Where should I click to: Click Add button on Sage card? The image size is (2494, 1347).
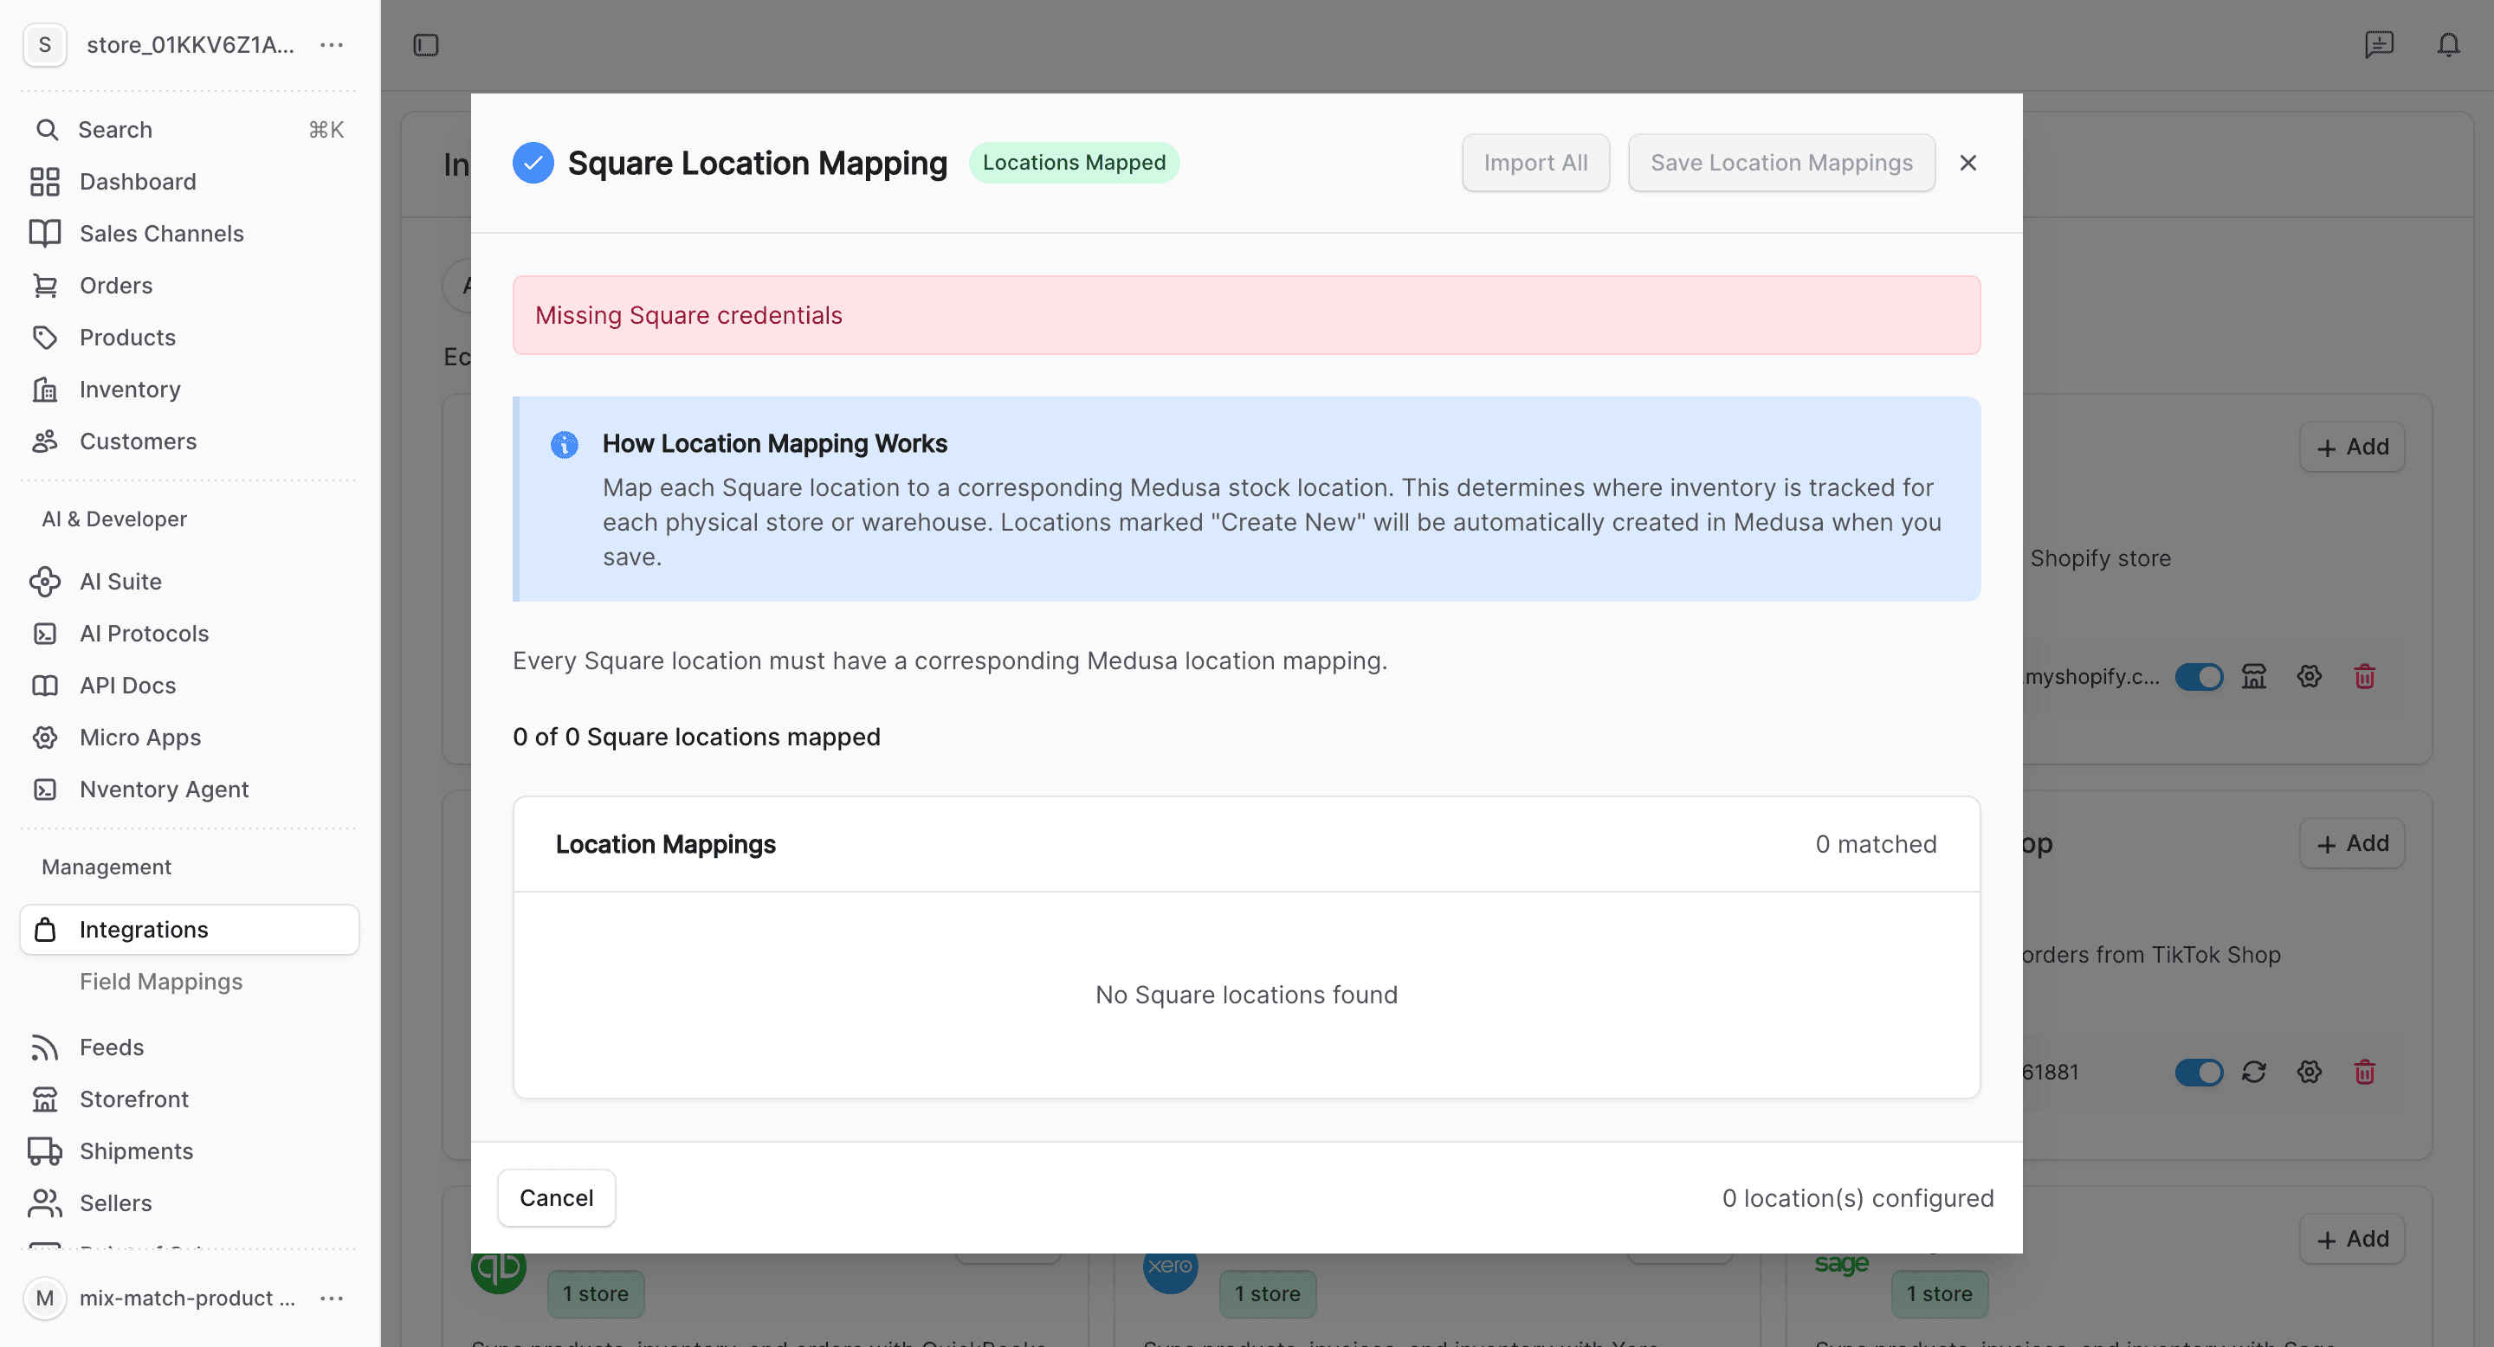2352,1240
